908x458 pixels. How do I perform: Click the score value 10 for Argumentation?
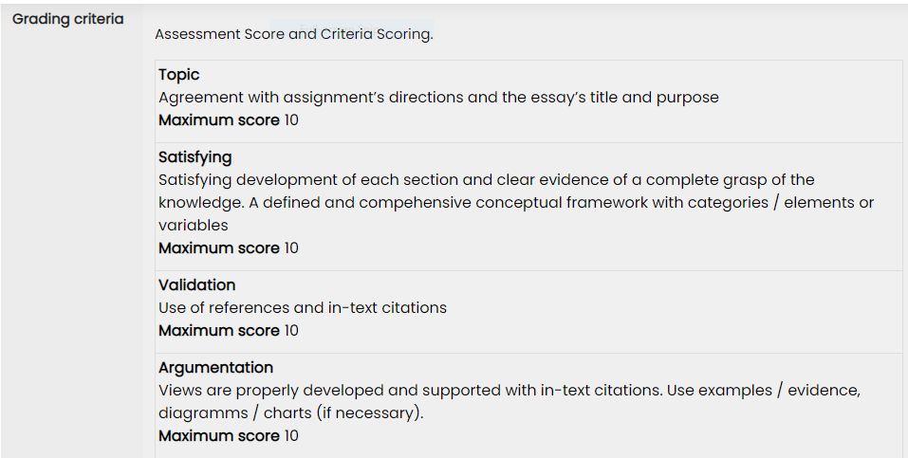(291, 436)
